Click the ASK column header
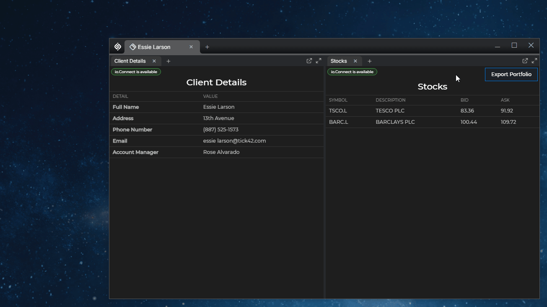547x307 pixels. (x=505, y=100)
